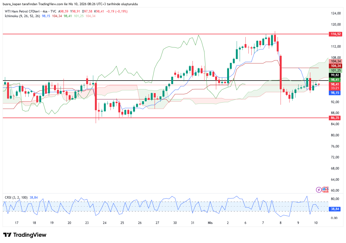This screenshot has width=346, height=243.
Task: Click the date 10 on the time axis
Action: [316, 223]
